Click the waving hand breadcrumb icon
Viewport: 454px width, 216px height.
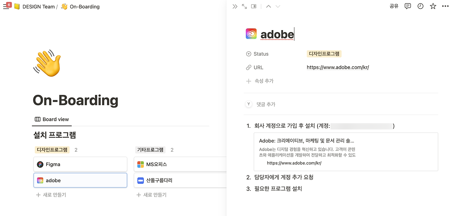coord(64,6)
